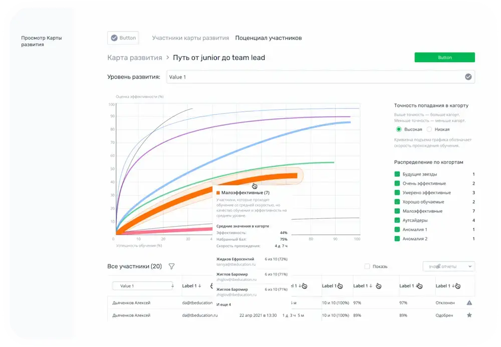Screen dimensions: 501x347
Task: Toggle the Умерено эффективные cohort checkbox
Action: click(397, 193)
